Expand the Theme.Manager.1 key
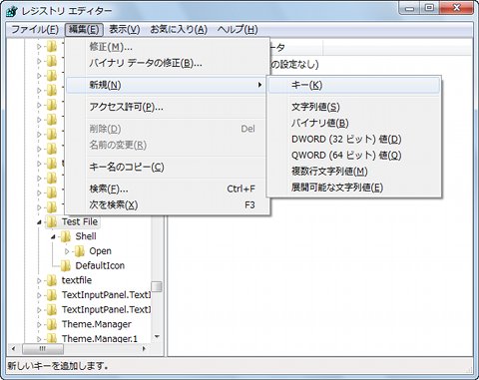Viewport: 479px width, 380px height. pos(39,339)
